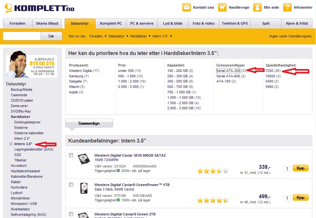Click the Sammenlign button
316x218 pixels.
coord(89,123)
